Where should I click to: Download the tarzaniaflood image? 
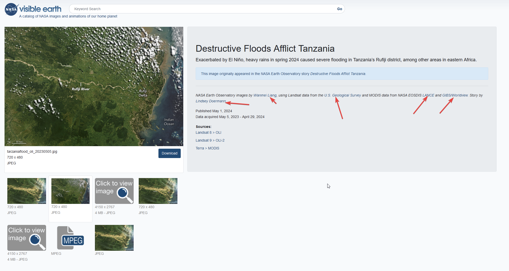pos(170,153)
